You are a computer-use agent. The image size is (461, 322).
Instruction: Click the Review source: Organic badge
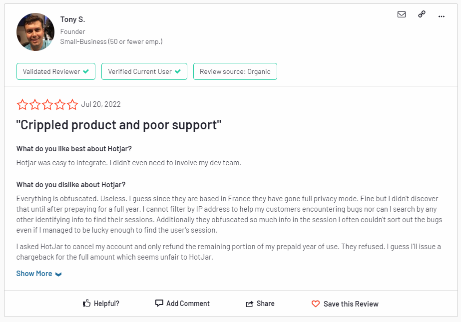point(235,71)
